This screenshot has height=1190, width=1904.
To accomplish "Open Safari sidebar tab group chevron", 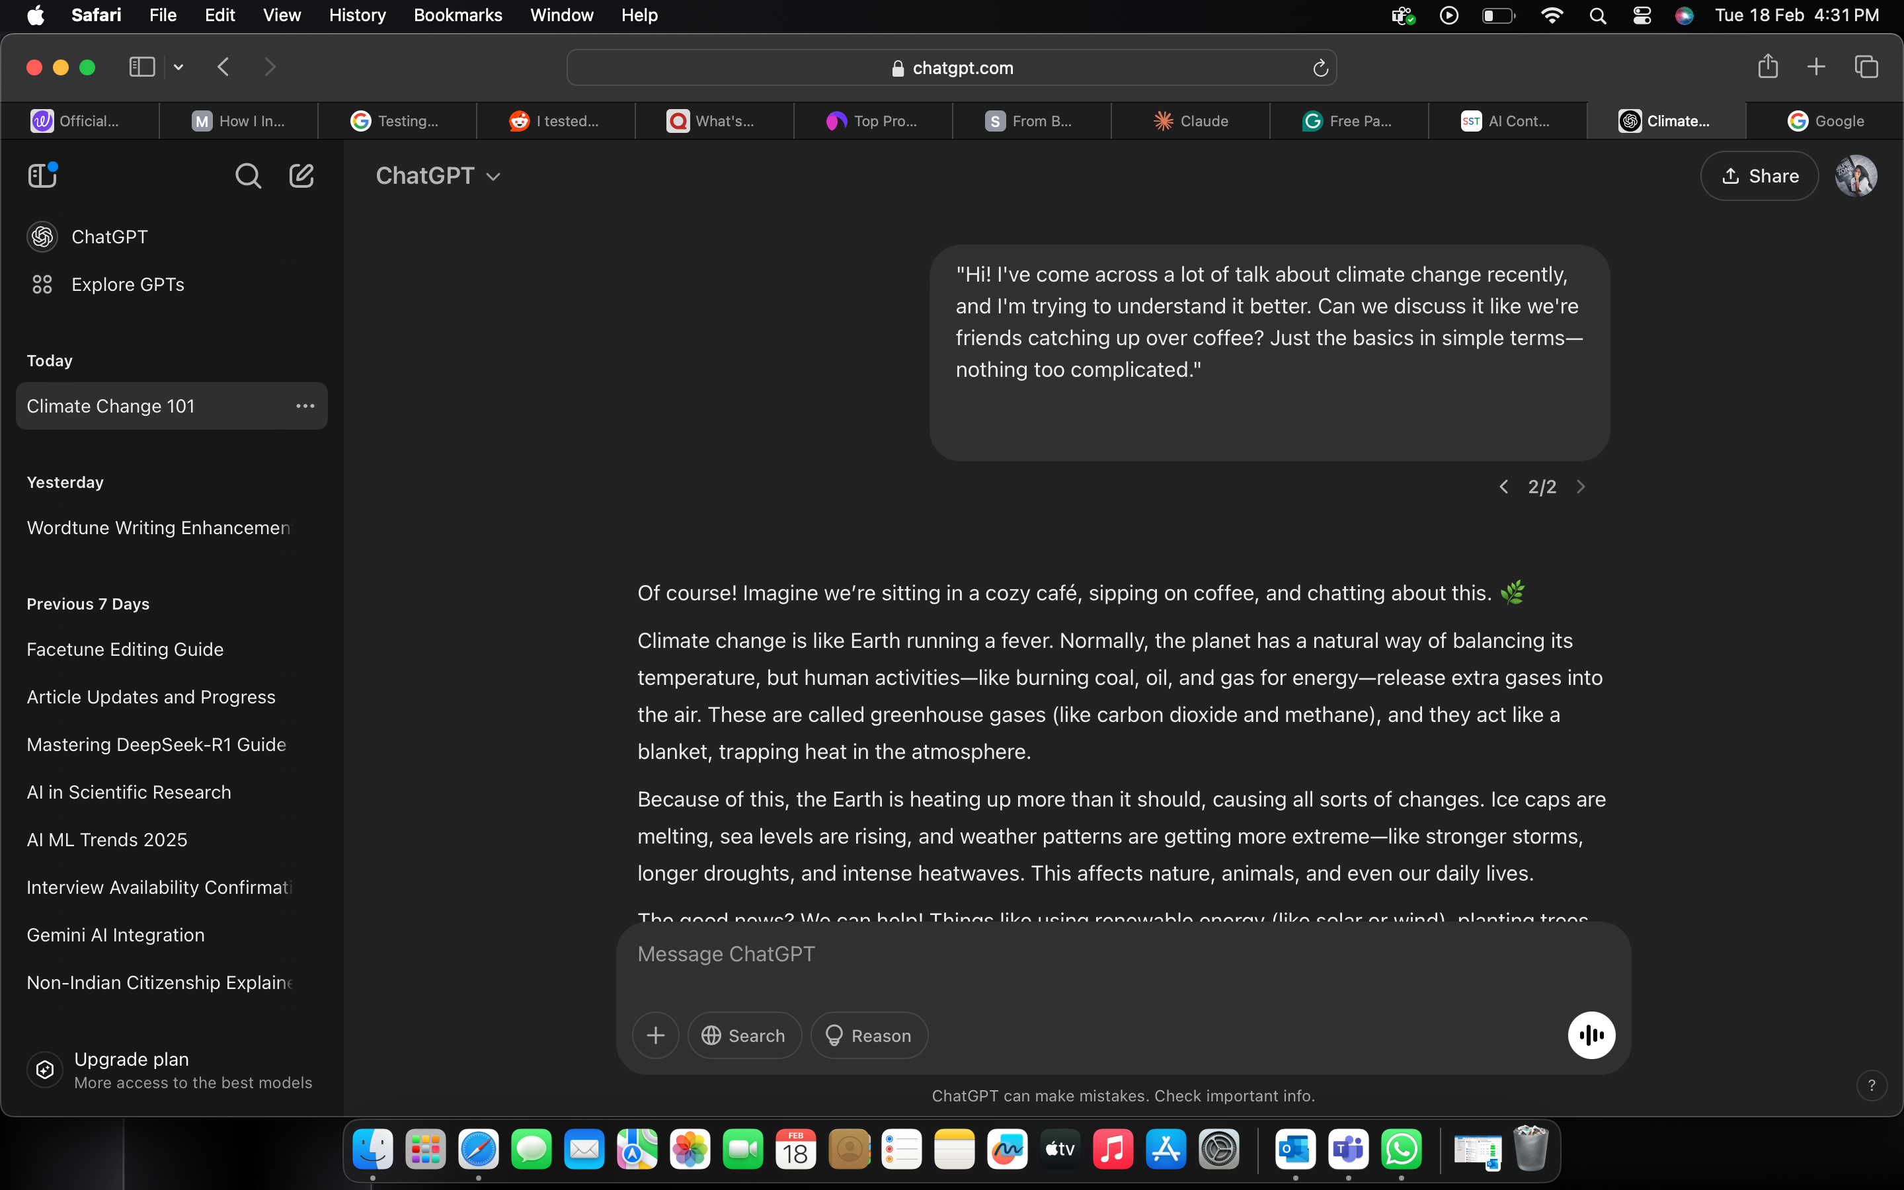I will pyautogui.click(x=178, y=67).
